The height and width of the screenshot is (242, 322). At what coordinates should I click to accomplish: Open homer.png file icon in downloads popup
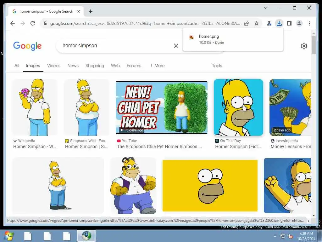pos(192,37)
